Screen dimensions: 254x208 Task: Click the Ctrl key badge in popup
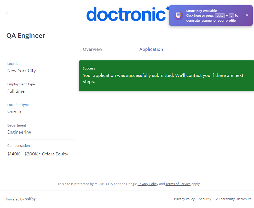pos(220,16)
